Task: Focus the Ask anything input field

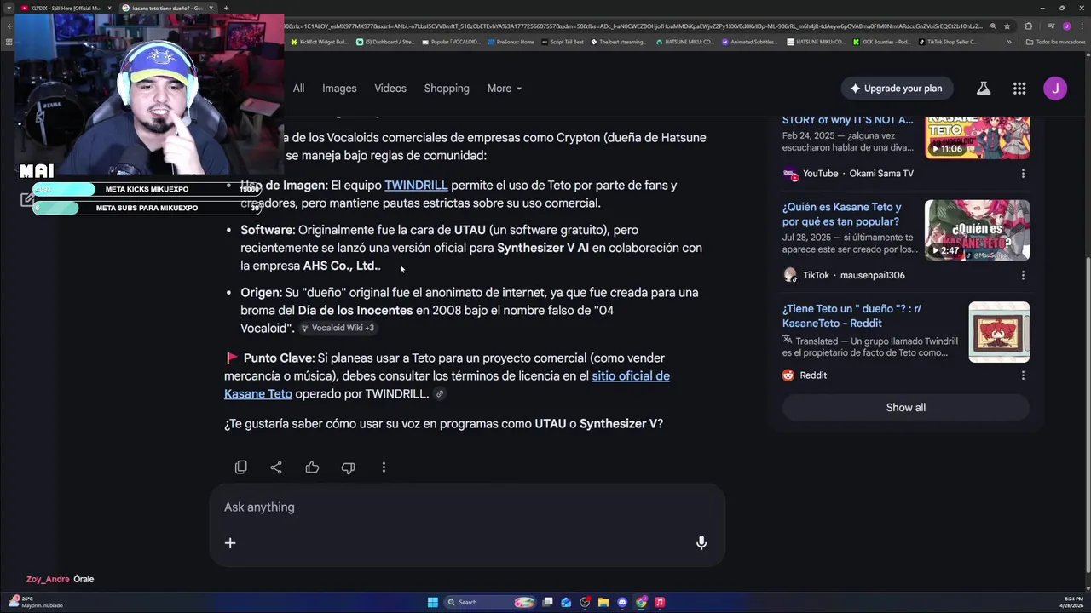Action: click(x=467, y=507)
